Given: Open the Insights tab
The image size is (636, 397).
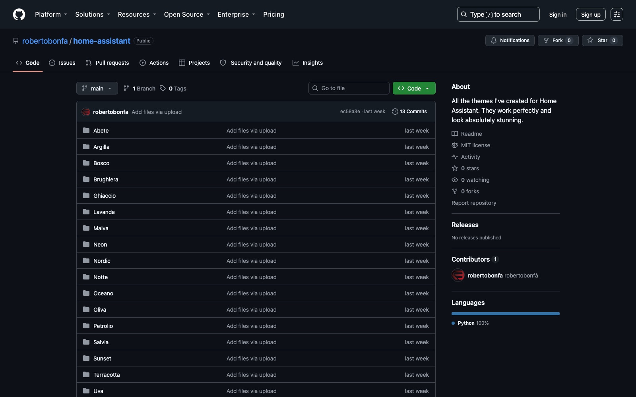Looking at the screenshot, I should tap(308, 63).
